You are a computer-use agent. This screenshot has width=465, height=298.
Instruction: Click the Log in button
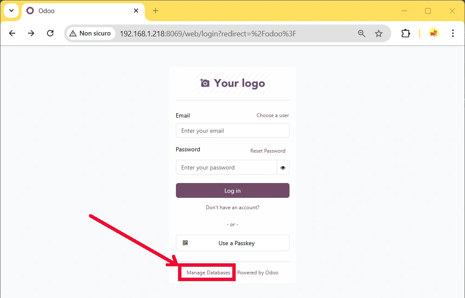coord(232,190)
